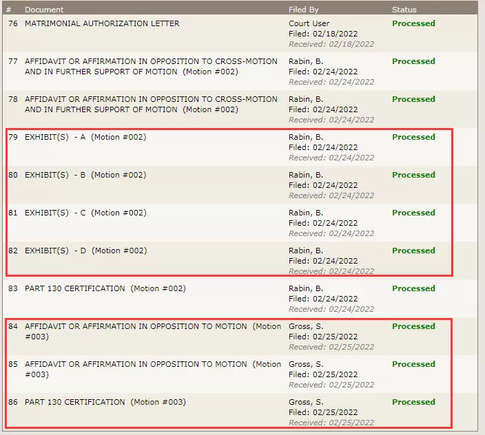Click Gross, S. filer name in row 84
485x435 pixels.
tap(306, 326)
